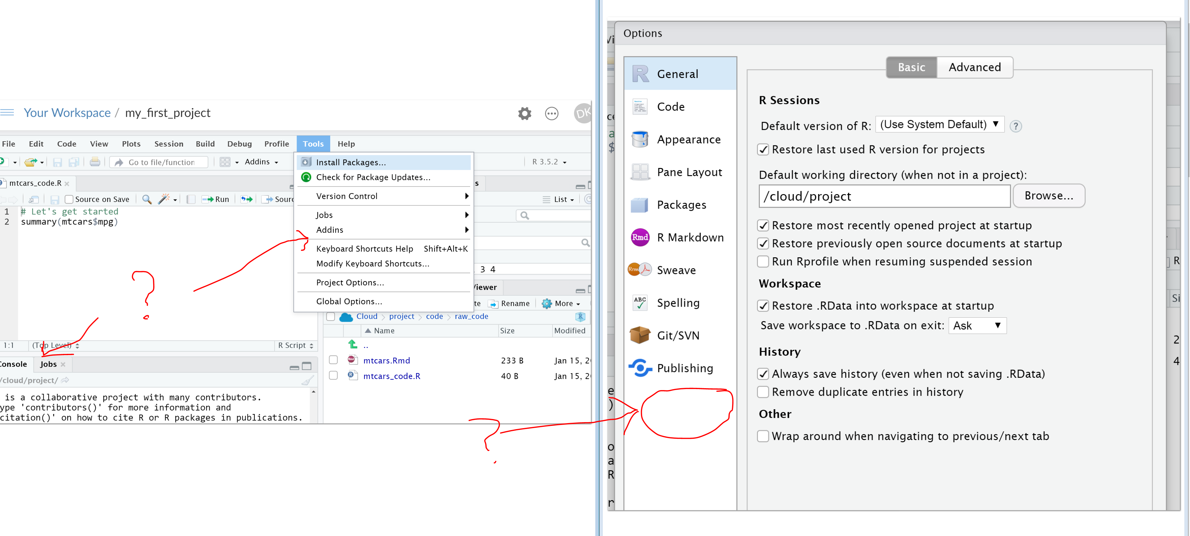Click the Compile Report notebook icon
This screenshot has height=536, width=1190.
pos(190,199)
